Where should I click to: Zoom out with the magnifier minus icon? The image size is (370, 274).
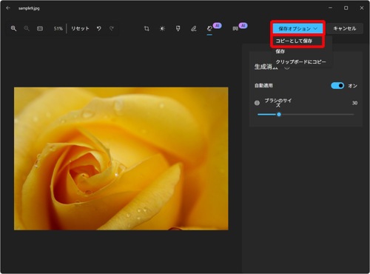click(x=27, y=28)
